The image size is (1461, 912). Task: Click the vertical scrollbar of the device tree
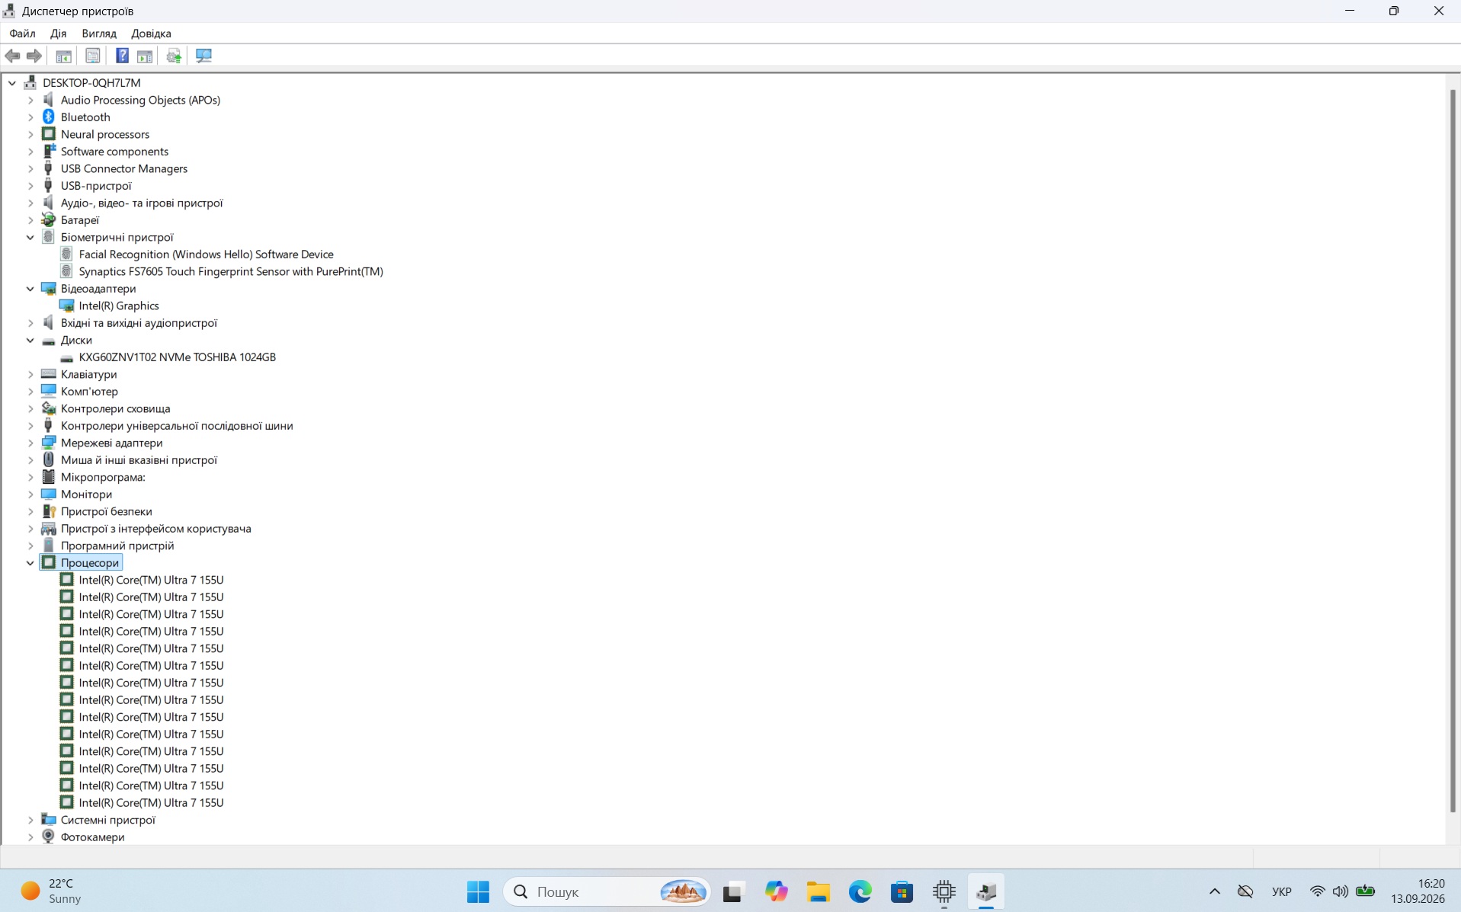1453,450
